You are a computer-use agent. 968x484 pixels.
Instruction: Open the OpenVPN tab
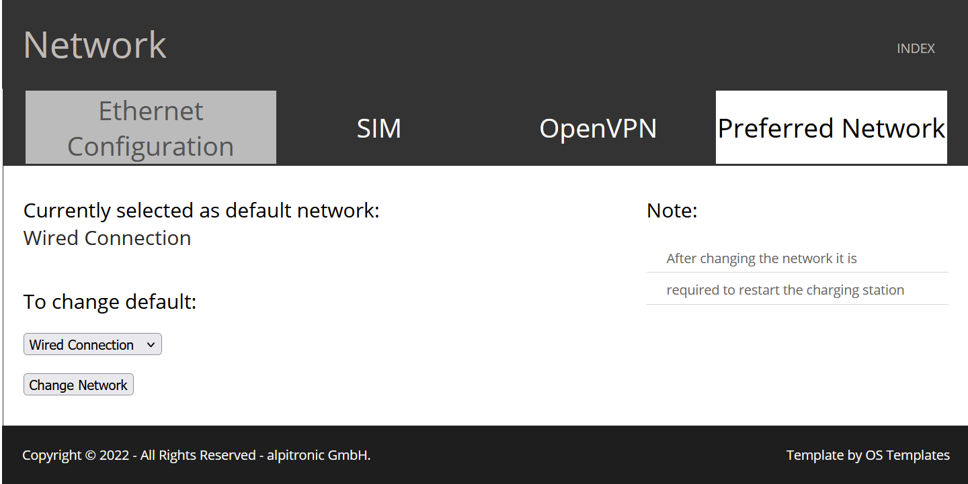[x=598, y=128]
